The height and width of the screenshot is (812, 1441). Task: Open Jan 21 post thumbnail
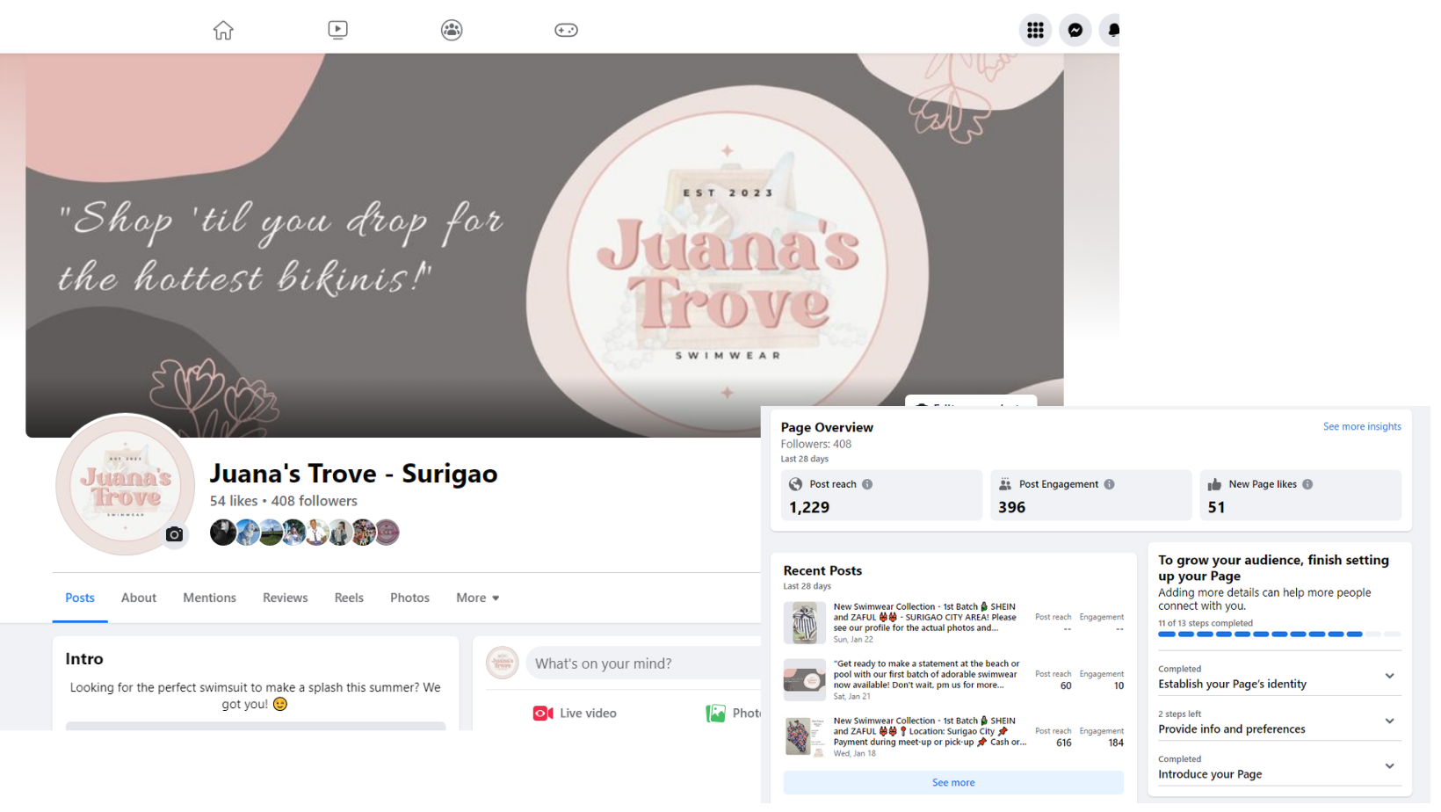click(x=804, y=679)
